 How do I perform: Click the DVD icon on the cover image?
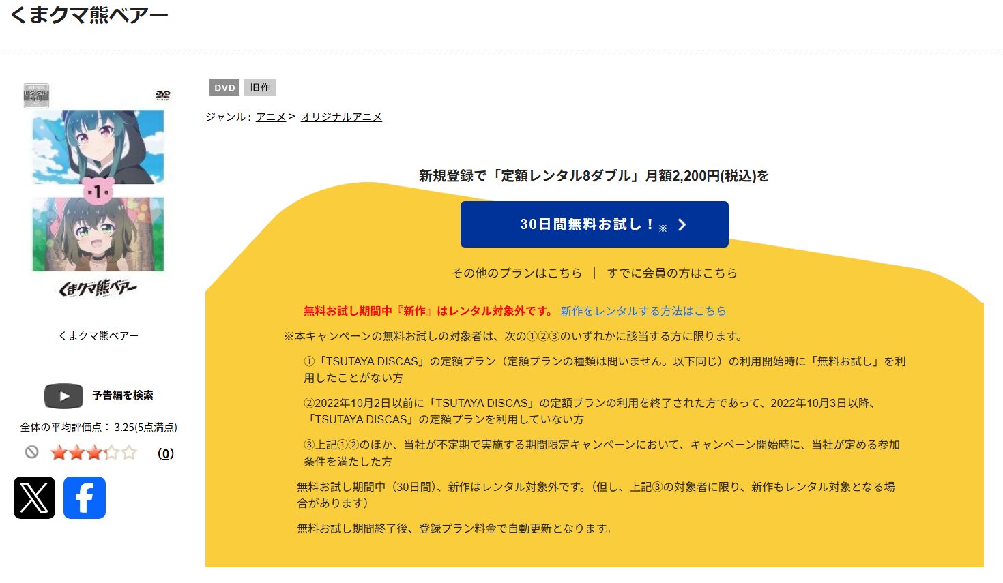(162, 94)
